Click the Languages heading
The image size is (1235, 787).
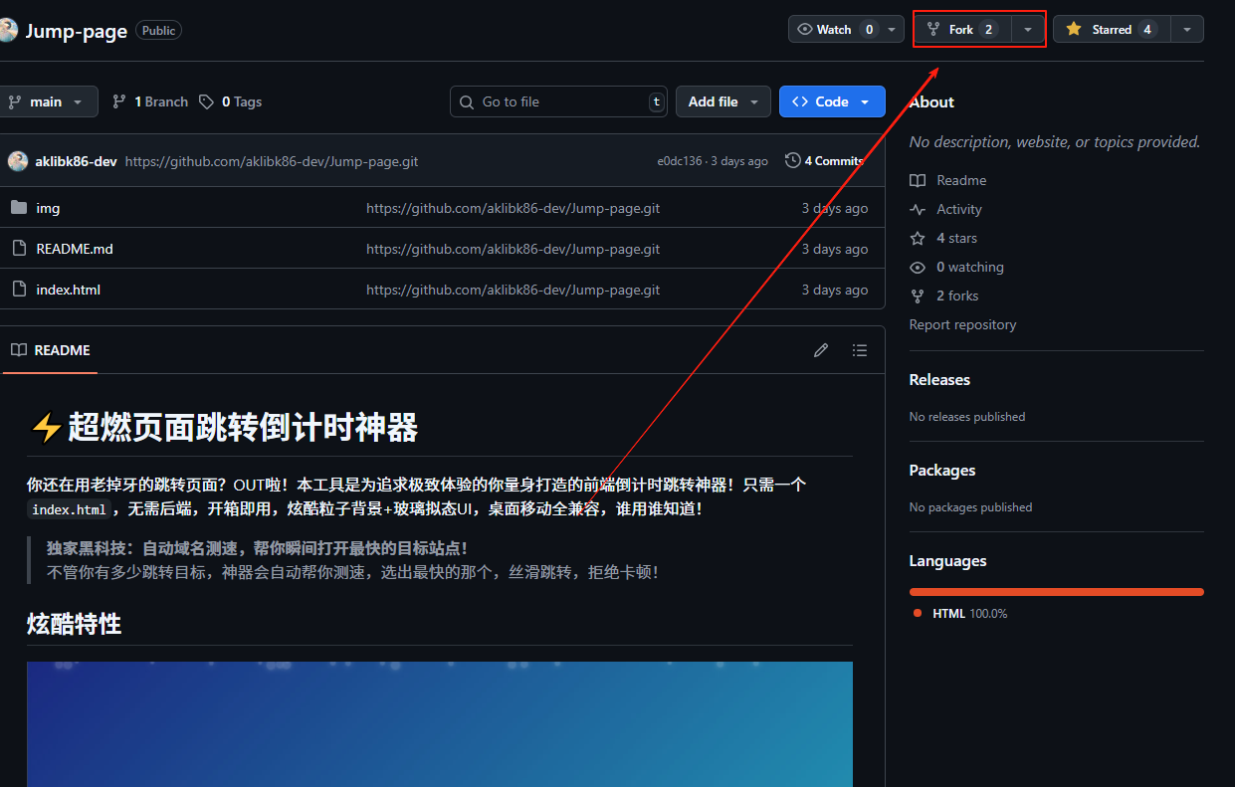[947, 560]
